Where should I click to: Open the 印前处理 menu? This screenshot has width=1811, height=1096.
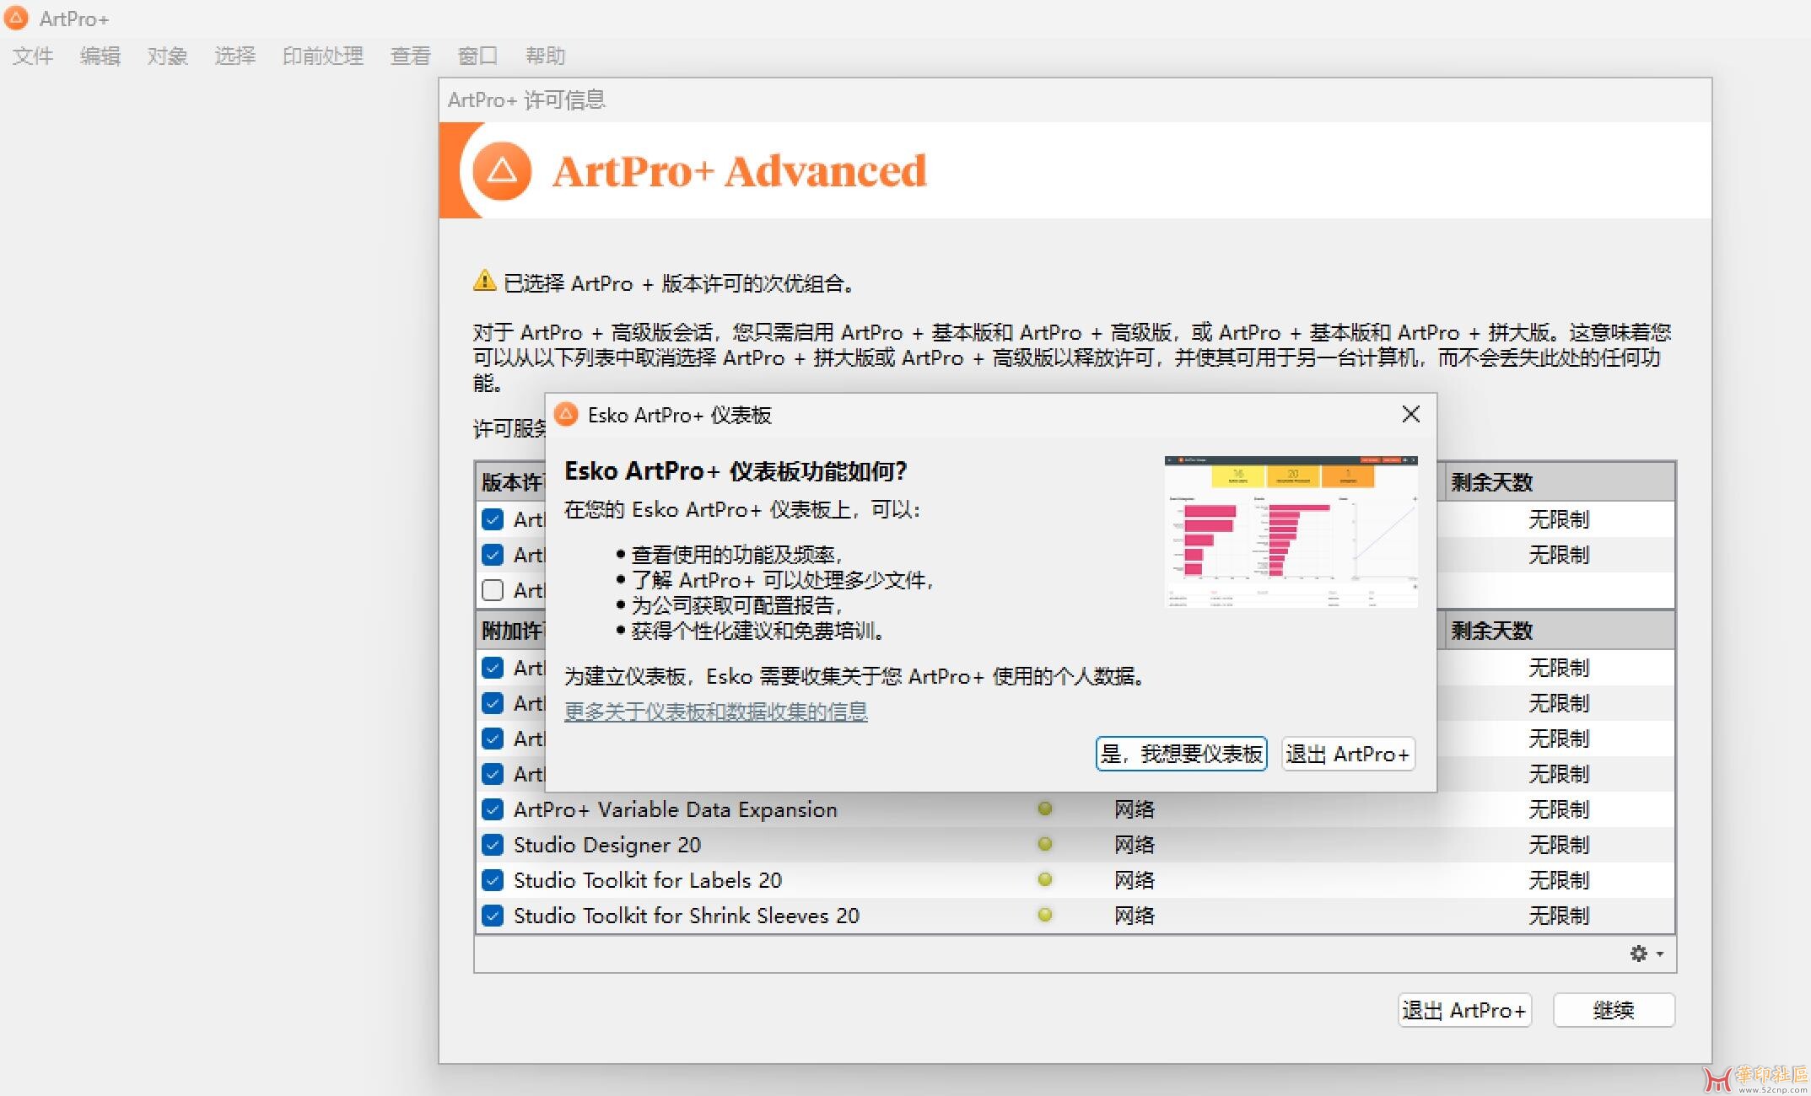322,56
